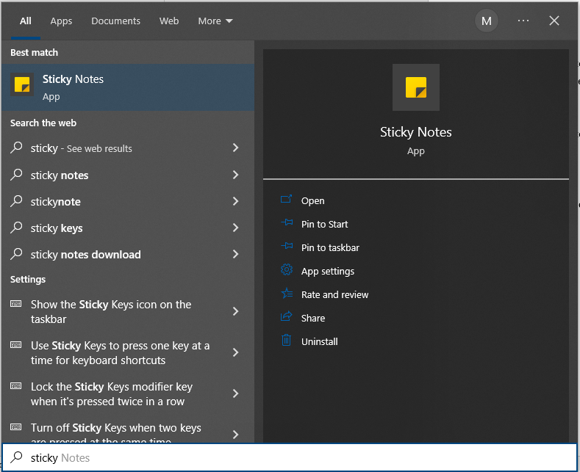580x472 pixels.
Task: Expand the 'sticky keys' web suggestion arrow
Action: (235, 228)
